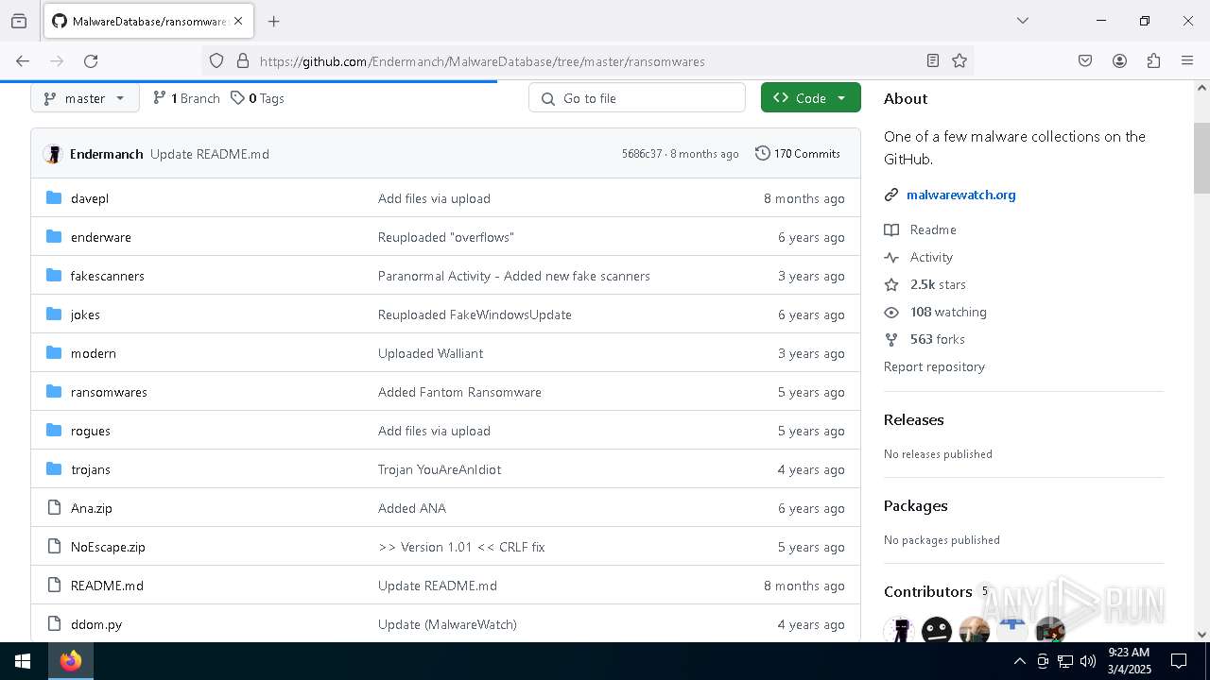The image size is (1210, 680).
Task: Open the Added Fantom Ransomware commit message
Action: point(459,392)
